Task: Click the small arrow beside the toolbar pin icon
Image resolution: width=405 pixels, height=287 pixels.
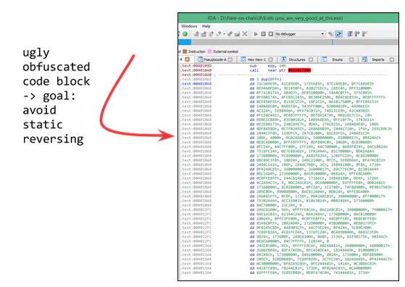Action: point(224,34)
